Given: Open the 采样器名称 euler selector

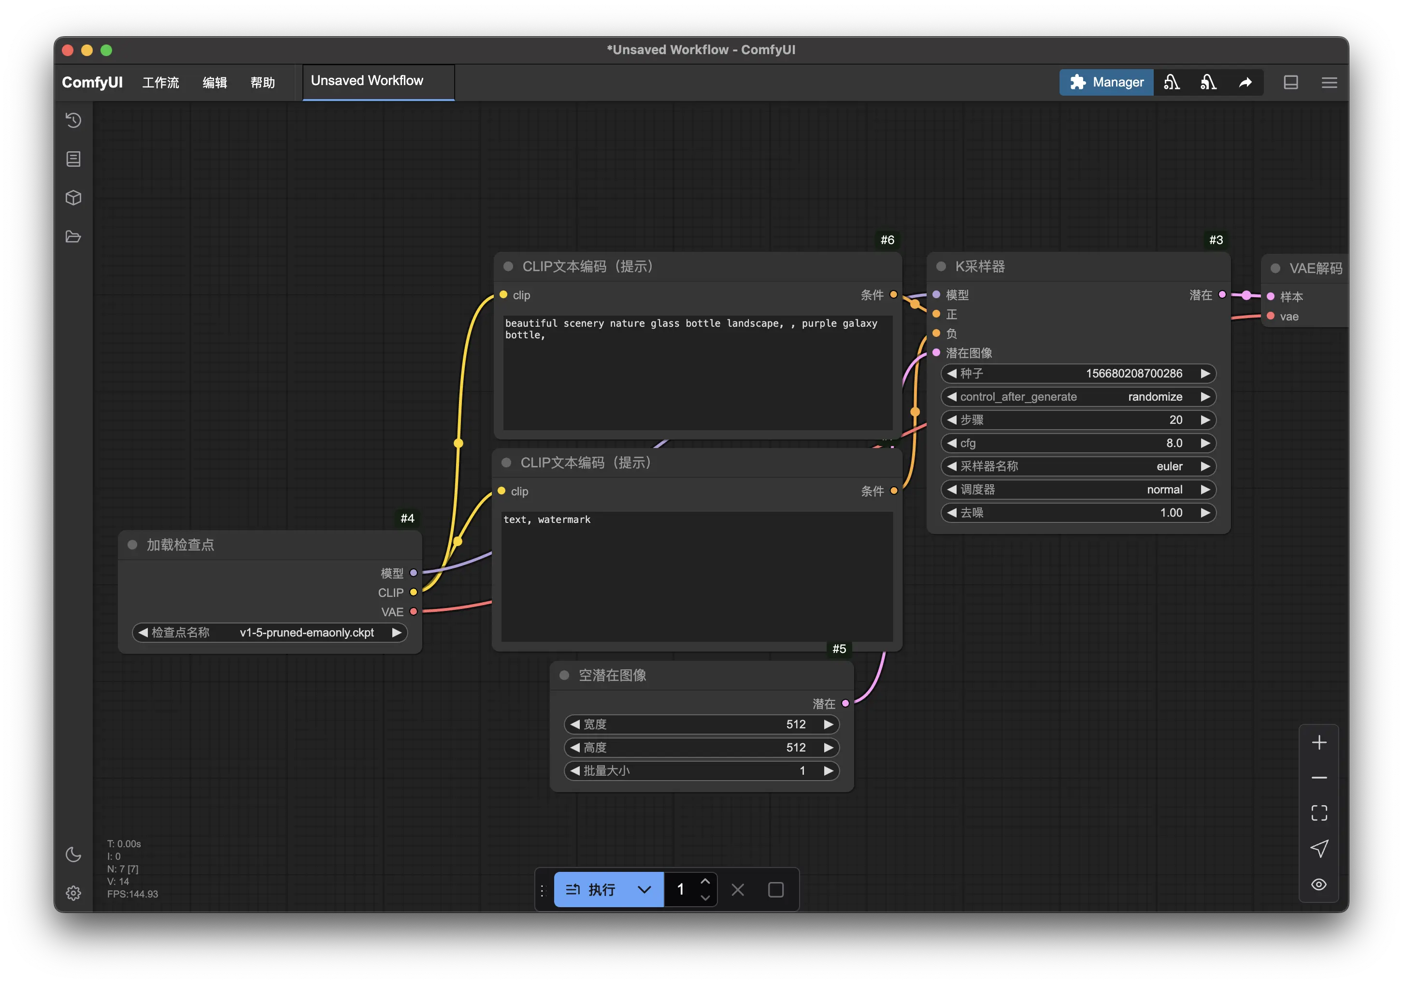Looking at the screenshot, I should click(x=1078, y=466).
